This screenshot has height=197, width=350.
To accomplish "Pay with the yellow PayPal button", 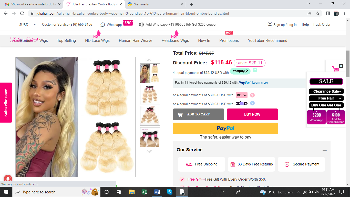I will point(225,128).
